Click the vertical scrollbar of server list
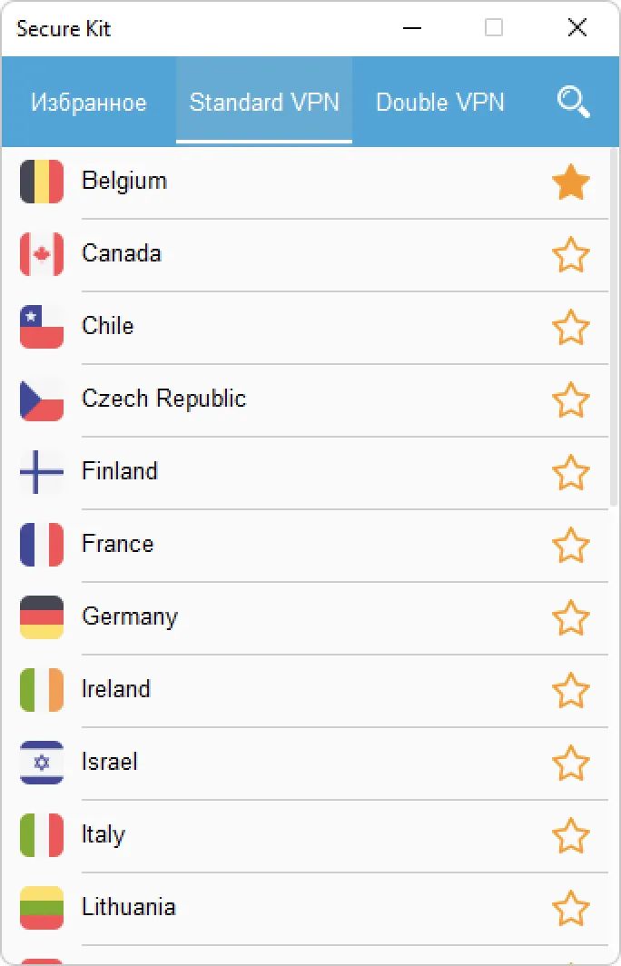The image size is (621, 966). [615, 327]
